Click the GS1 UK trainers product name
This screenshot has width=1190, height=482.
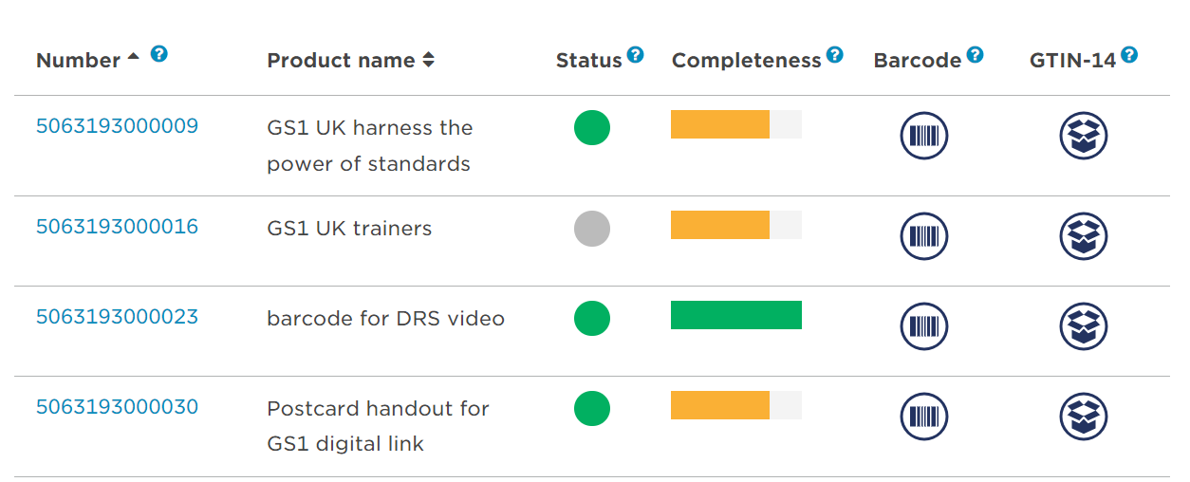click(349, 229)
